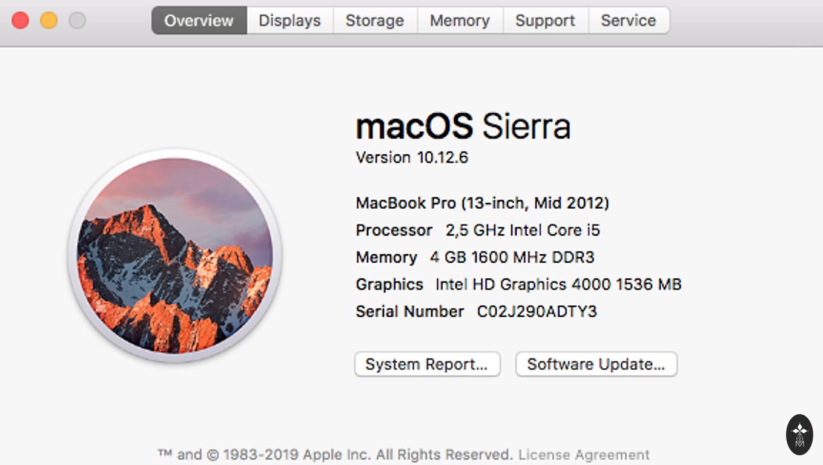Click Version 10.12.6 text to reveal build
Viewport: 823px width, 465px height.
coord(412,158)
